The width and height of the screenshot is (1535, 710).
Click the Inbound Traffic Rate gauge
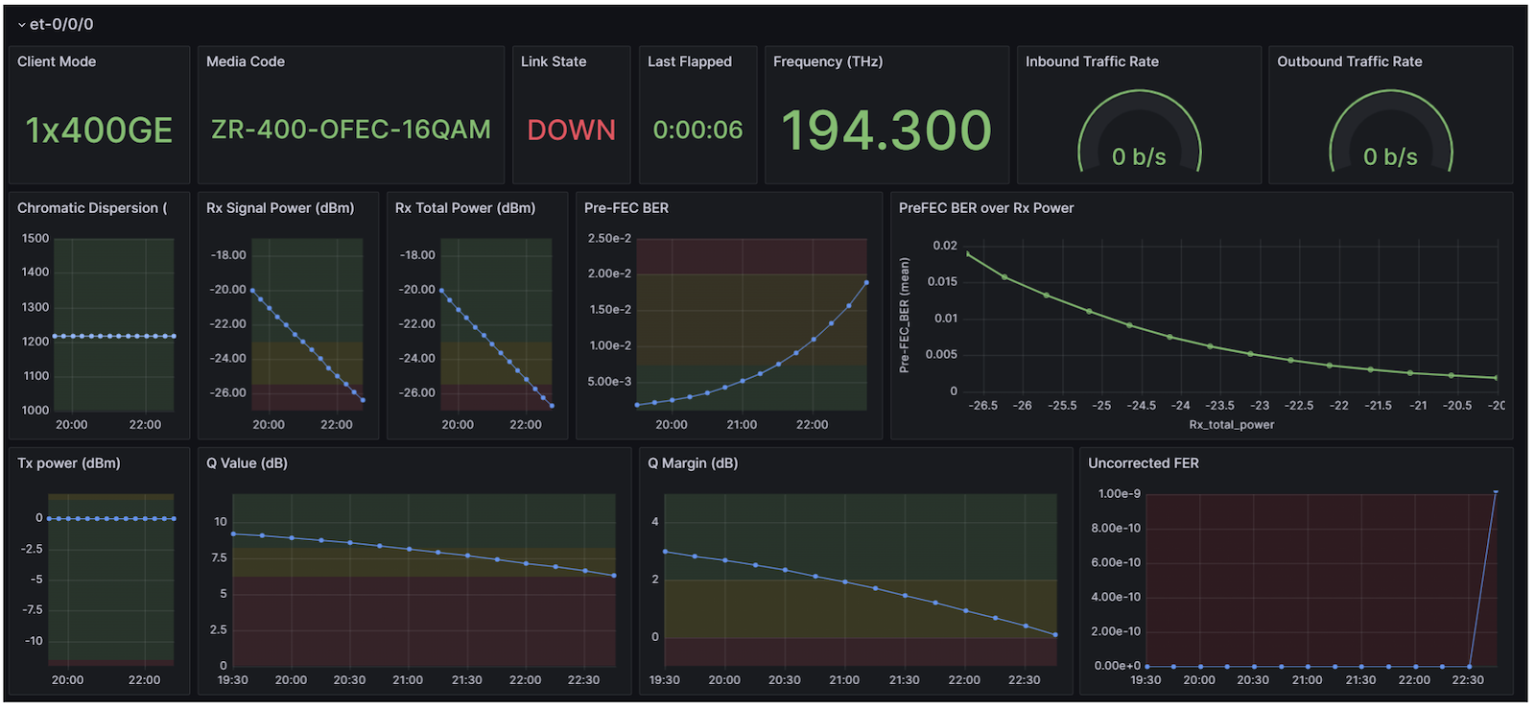pos(1140,132)
